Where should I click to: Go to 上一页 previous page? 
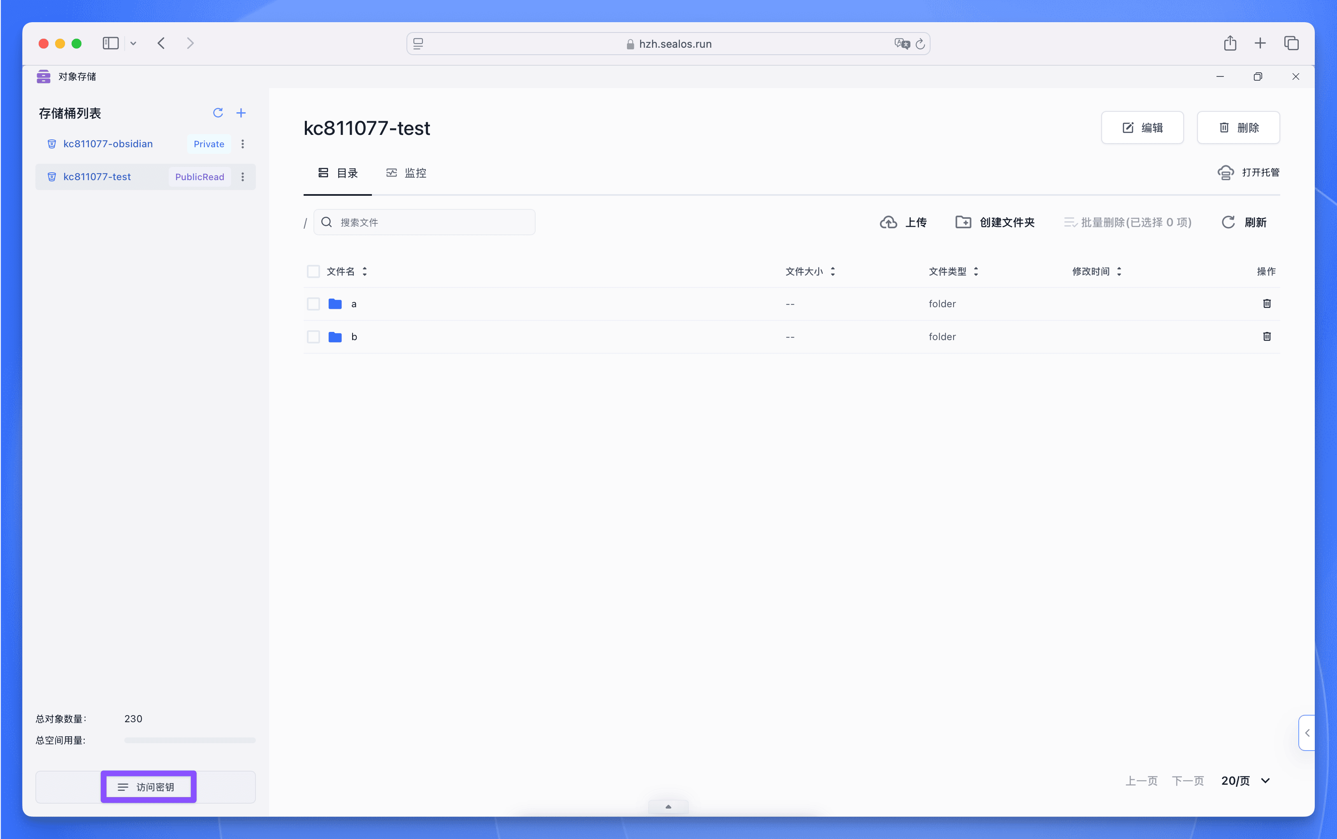point(1141,781)
